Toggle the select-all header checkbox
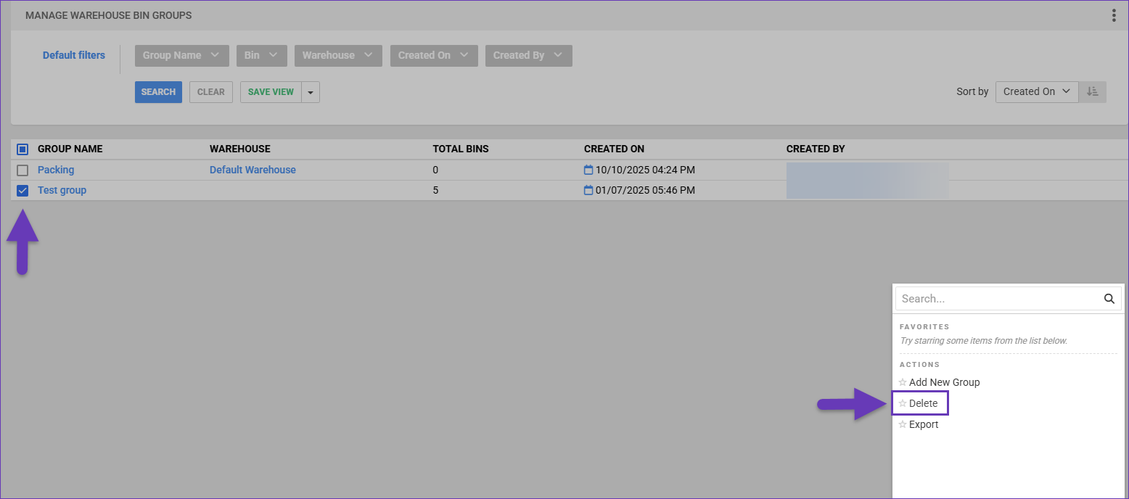1129x499 pixels. pyautogui.click(x=22, y=149)
